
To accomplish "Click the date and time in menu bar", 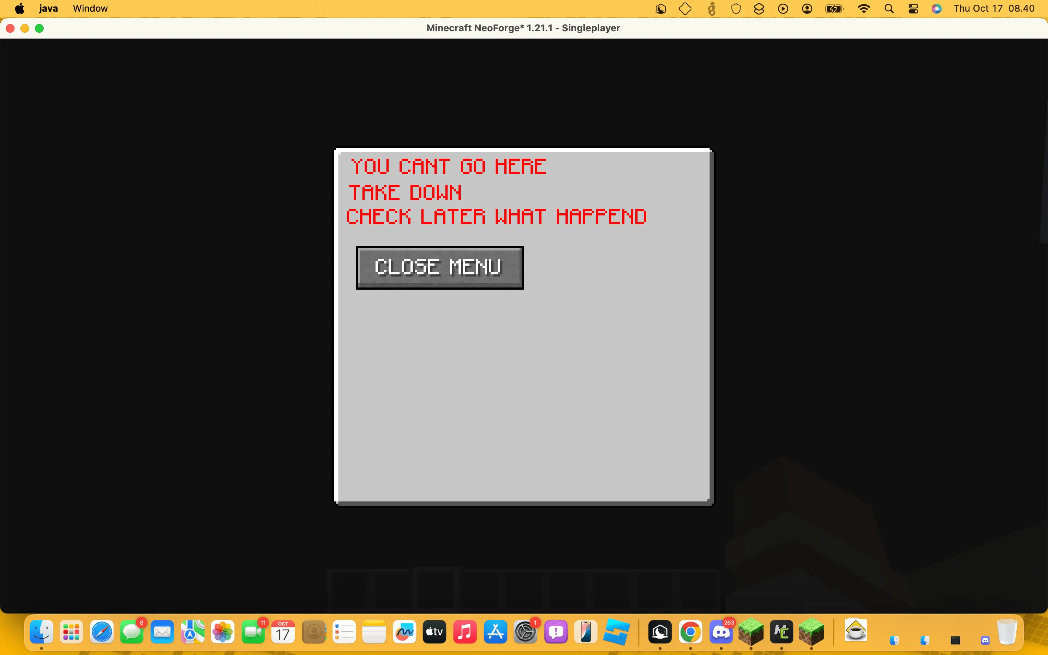I will pos(994,9).
